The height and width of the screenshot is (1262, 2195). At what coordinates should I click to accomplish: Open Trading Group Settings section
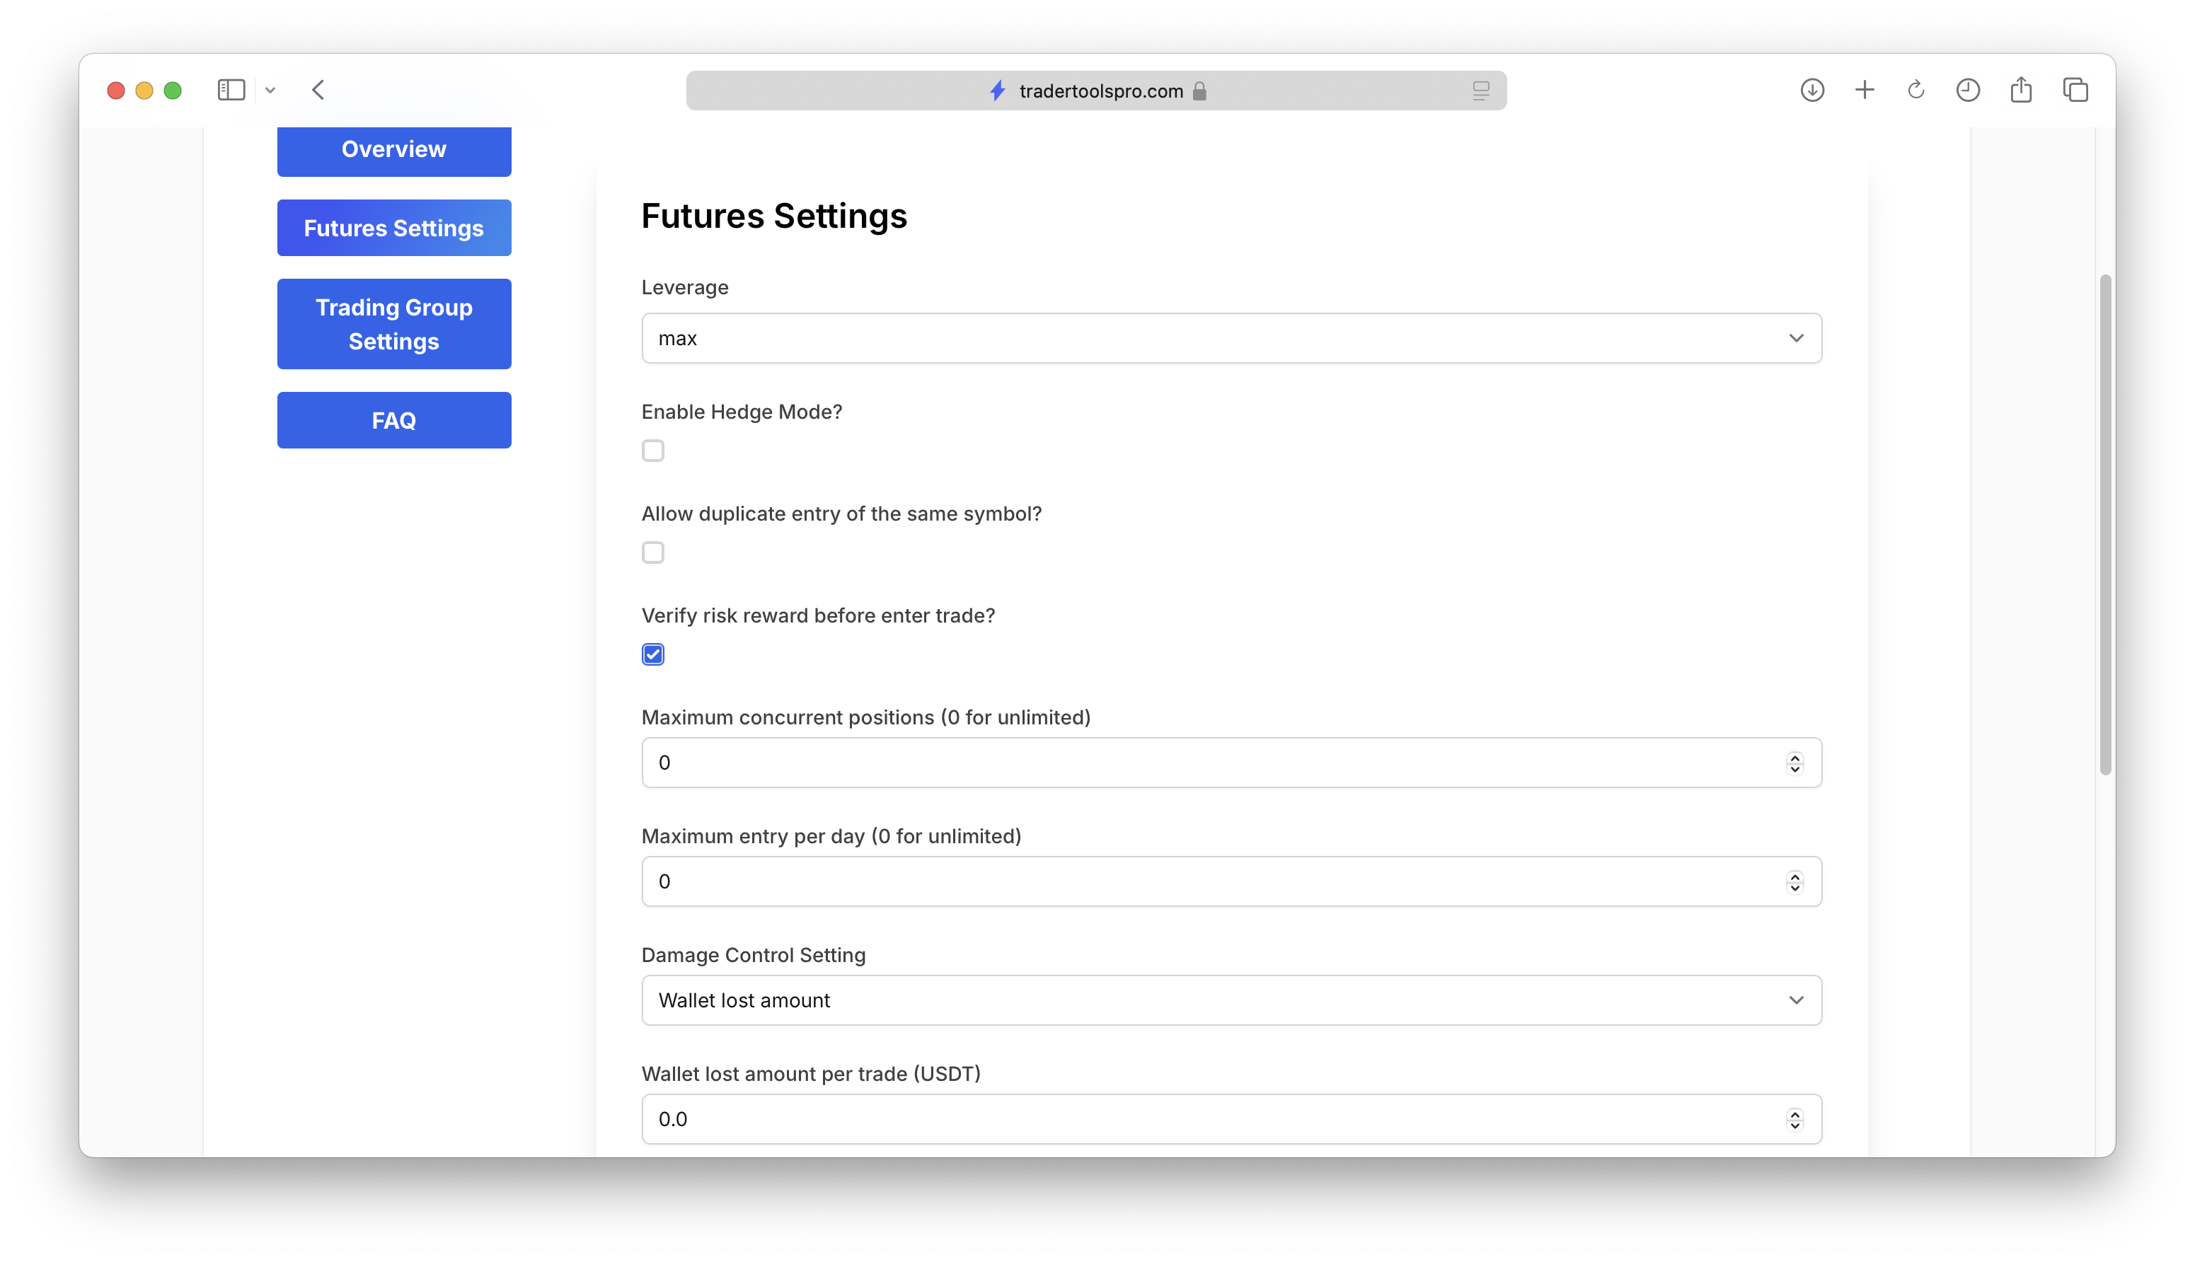coord(393,324)
